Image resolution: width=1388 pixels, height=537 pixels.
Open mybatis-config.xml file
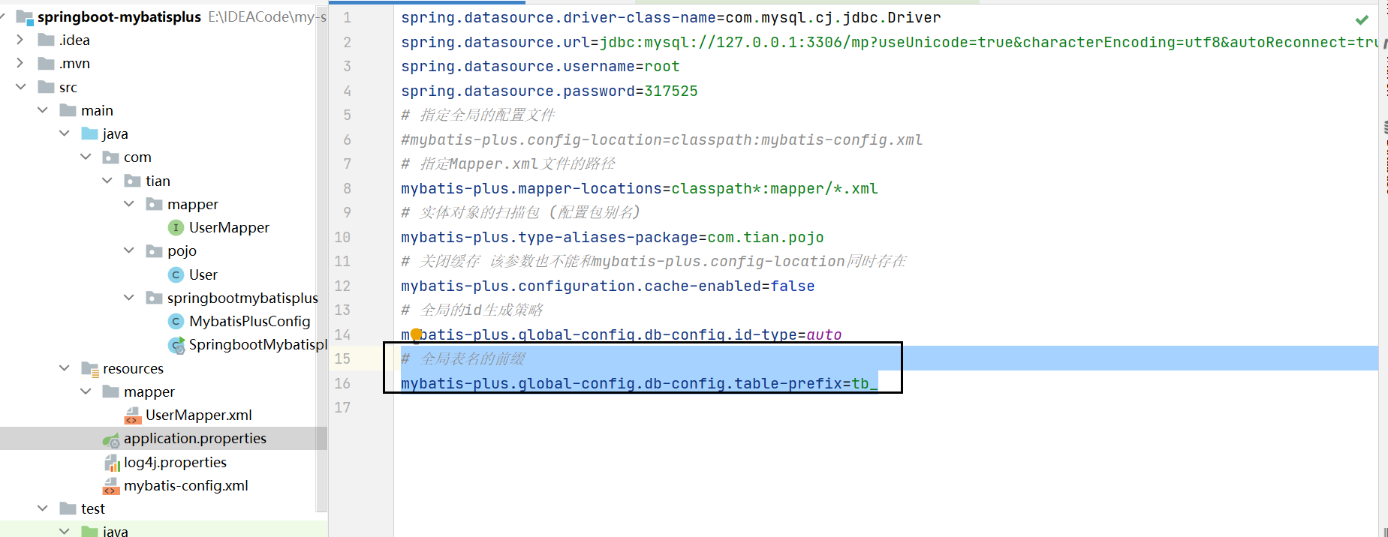186,485
